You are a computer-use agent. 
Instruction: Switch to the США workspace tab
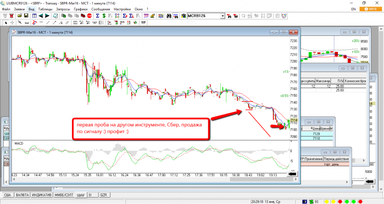[8, 195]
